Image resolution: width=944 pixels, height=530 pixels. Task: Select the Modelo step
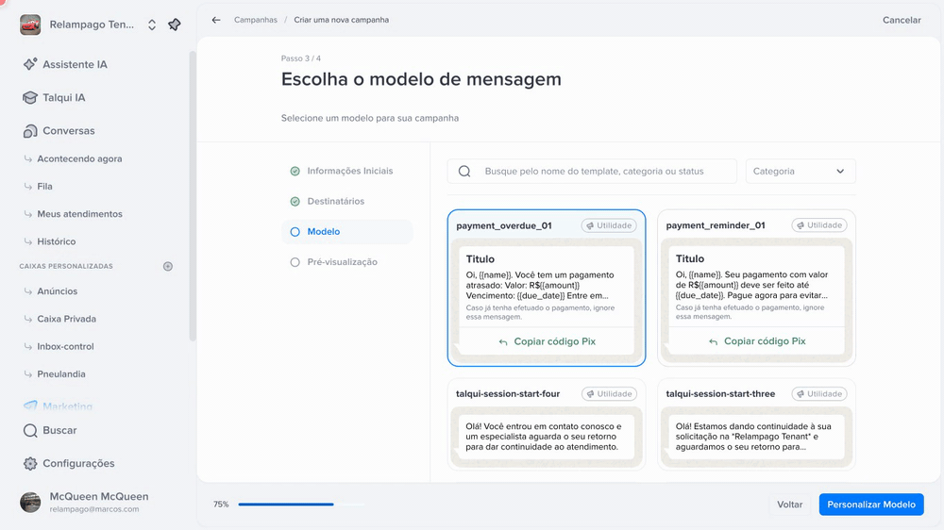pos(346,232)
